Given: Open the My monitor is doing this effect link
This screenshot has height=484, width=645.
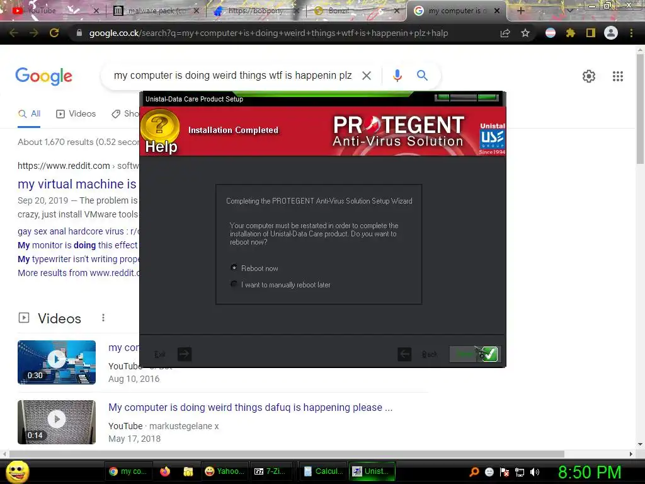Looking at the screenshot, I should [77, 245].
